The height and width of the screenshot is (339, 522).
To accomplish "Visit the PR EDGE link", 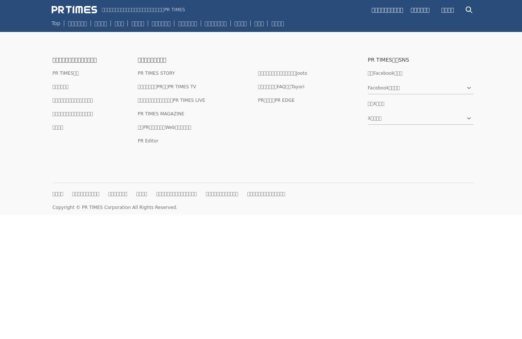I will coord(276,100).
